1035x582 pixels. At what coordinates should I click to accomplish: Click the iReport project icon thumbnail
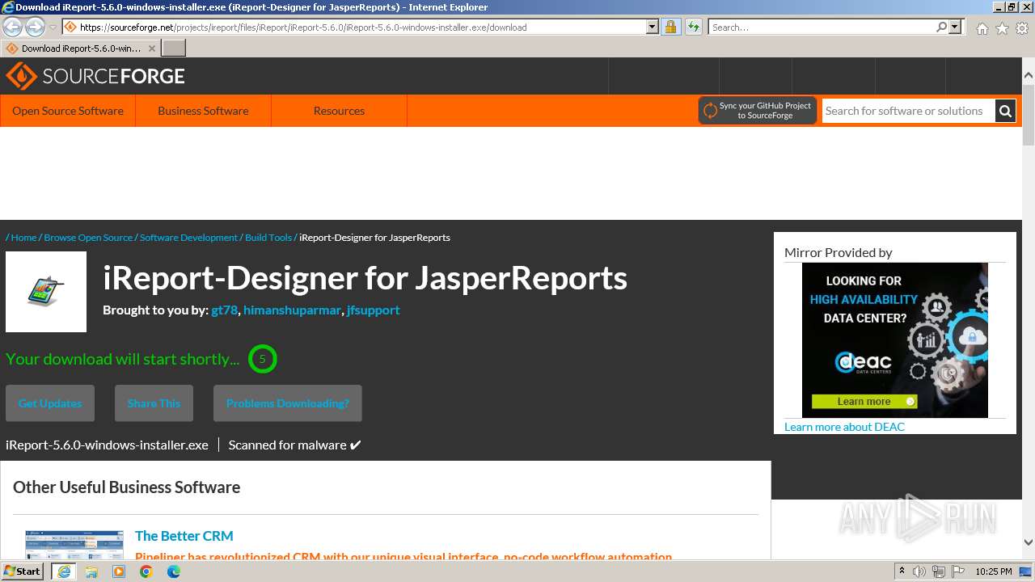[x=46, y=292]
